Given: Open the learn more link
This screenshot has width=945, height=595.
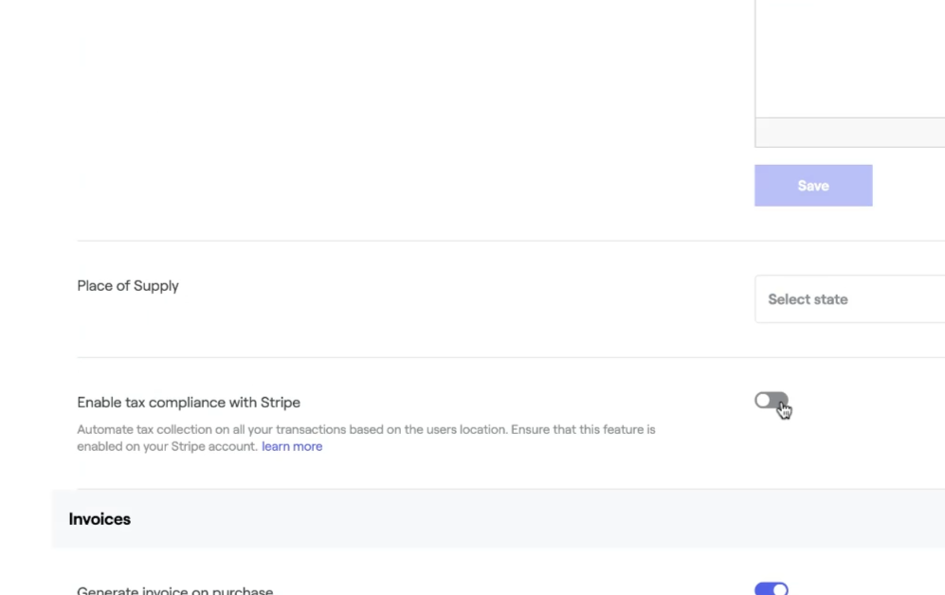Looking at the screenshot, I should click(292, 446).
